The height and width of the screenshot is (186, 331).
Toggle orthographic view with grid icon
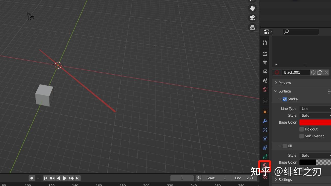252,27
